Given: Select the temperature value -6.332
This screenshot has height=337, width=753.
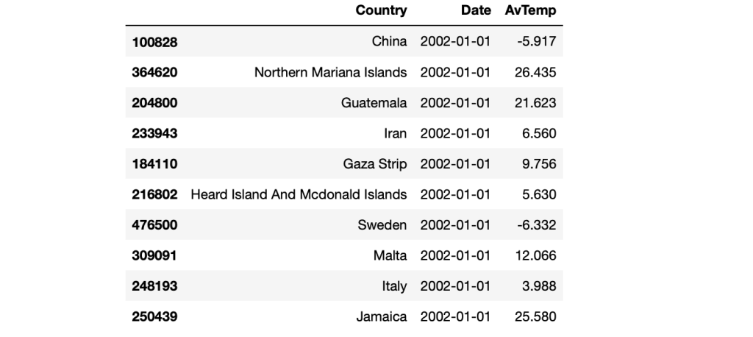Looking at the screenshot, I should 538,225.
